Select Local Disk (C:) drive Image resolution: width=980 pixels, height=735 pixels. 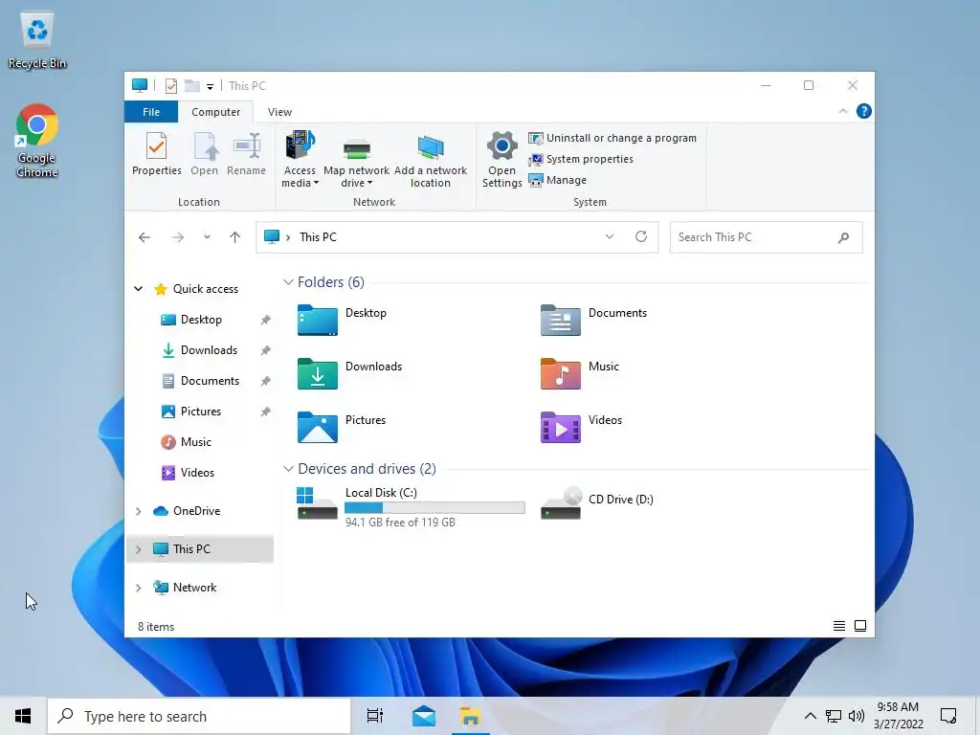[411, 505]
